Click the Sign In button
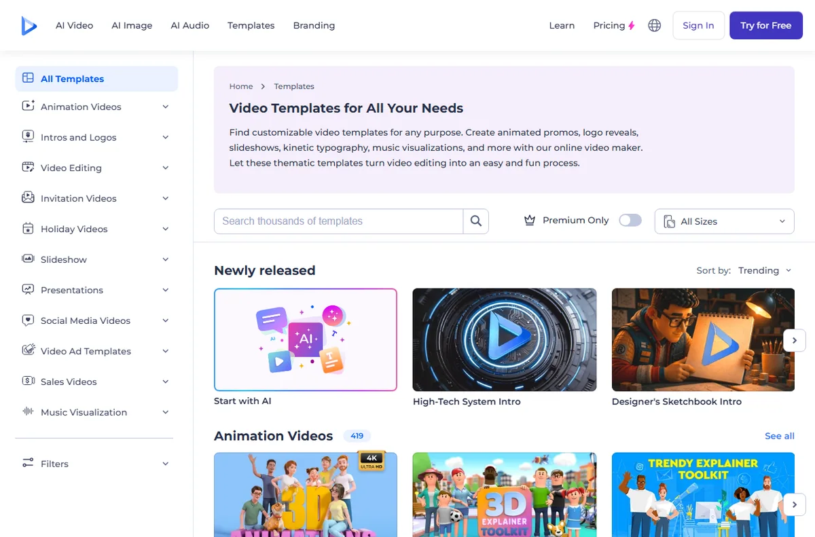This screenshot has width=815, height=537. [x=698, y=25]
